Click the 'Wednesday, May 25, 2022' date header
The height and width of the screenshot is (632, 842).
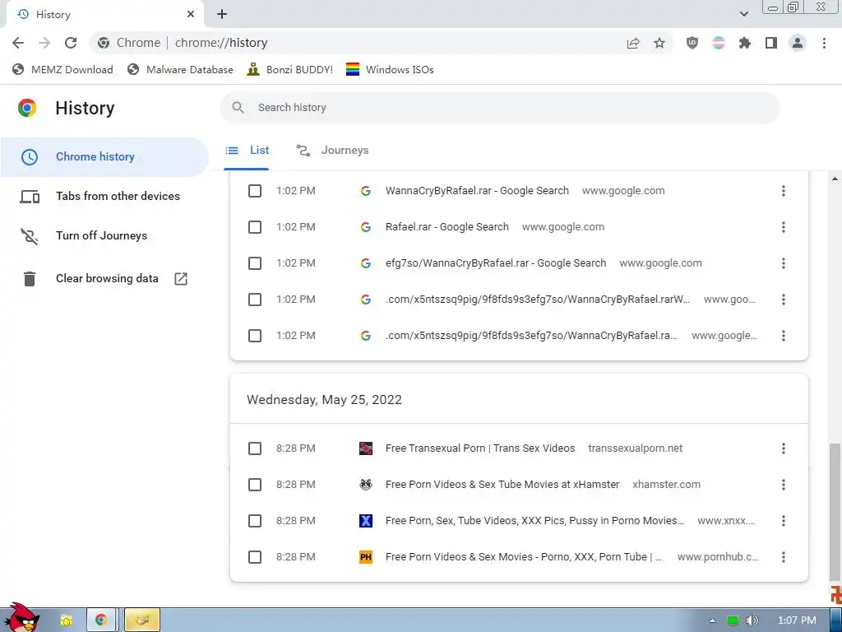point(324,400)
